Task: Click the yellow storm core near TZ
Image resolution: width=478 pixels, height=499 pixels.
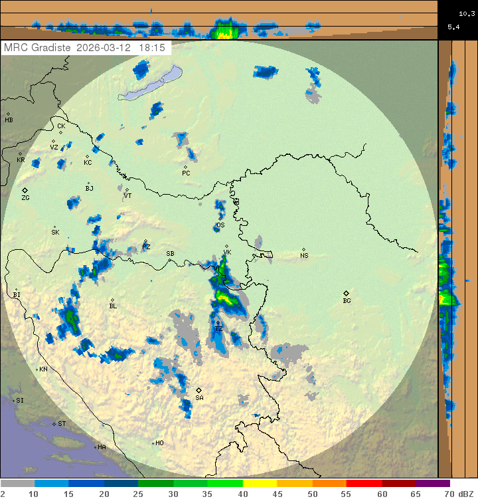Action: [x=228, y=300]
